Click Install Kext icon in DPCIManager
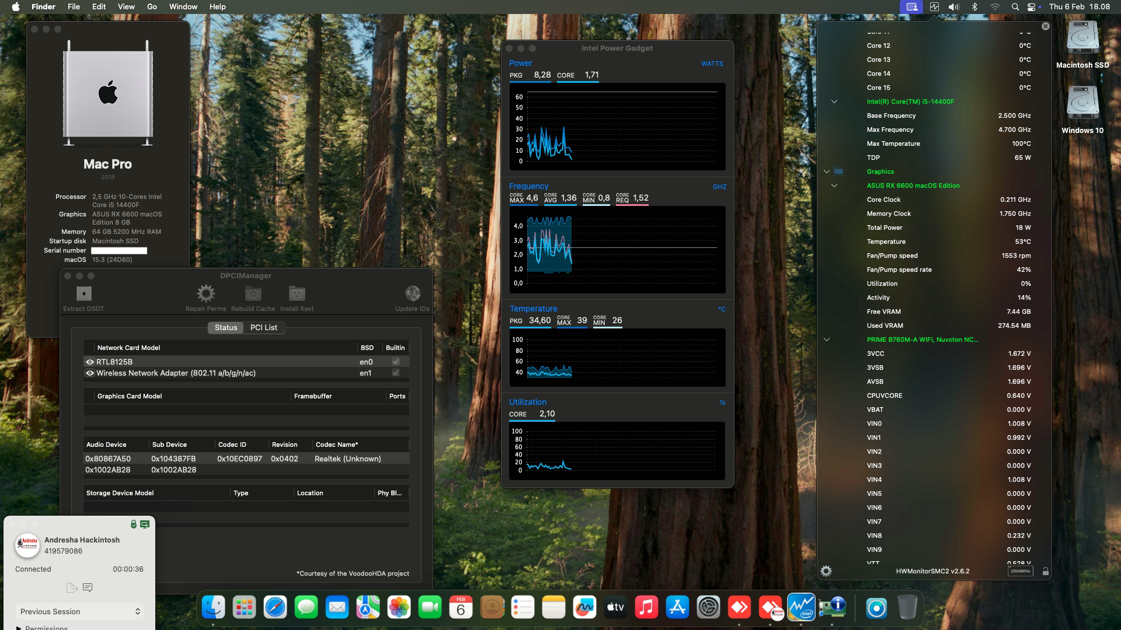The height and width of the screenshot is (630, 1121). pyautogui.click(x=297, y=293)
